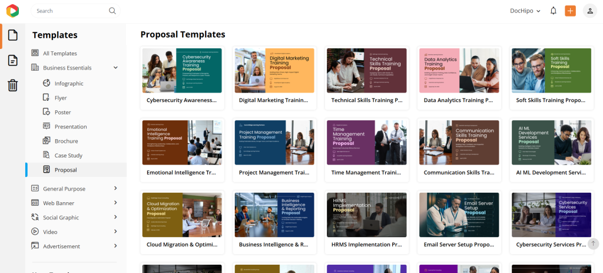
Task: Click the Infographic pie chart icon
Action: pos(47,83)
